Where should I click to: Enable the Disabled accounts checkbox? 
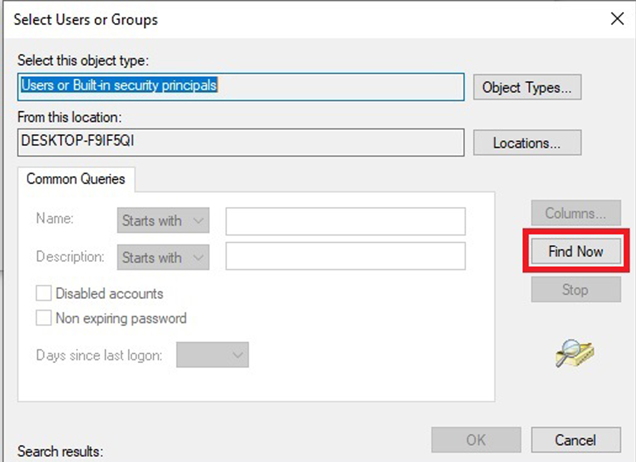click(44, 293)
